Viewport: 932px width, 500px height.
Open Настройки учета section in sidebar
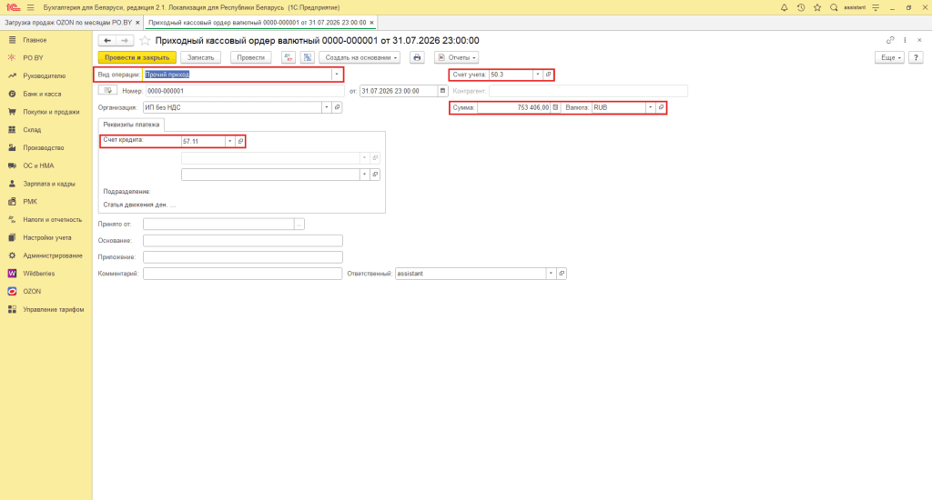point(47,237)
